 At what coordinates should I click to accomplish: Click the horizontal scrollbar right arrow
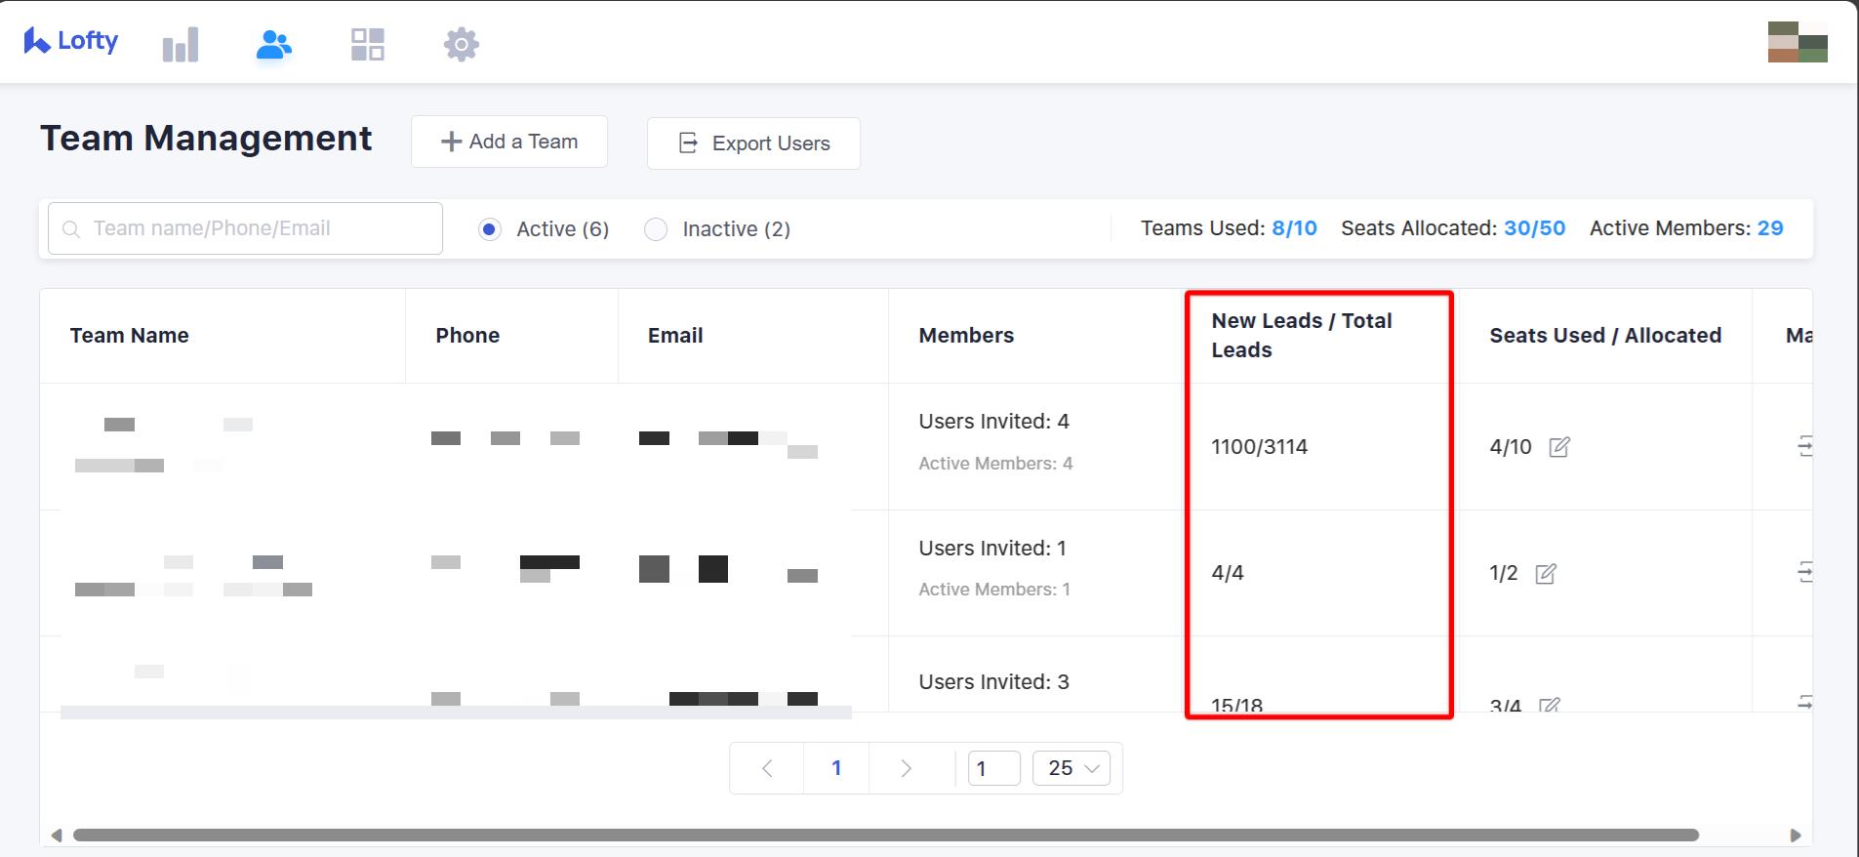click(x=1796, y=836)
